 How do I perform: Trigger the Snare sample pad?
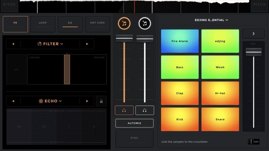pos(220,119)
